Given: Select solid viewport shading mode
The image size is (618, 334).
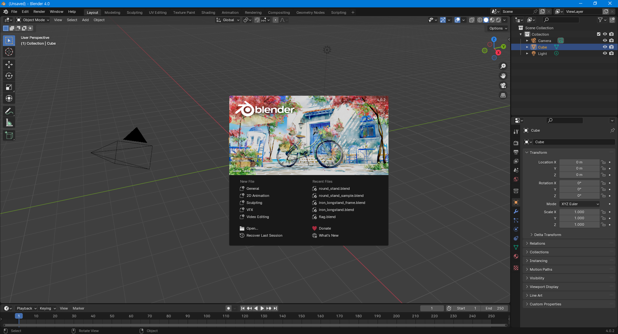Looking at the screenshot, I should pos(486,20).
